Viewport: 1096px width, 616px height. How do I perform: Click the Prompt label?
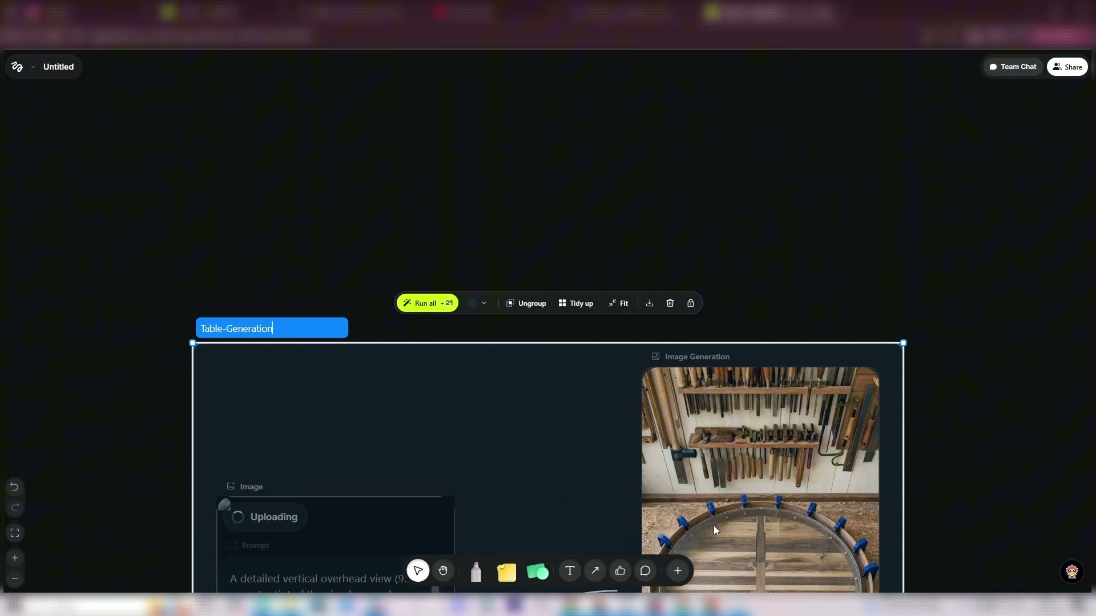click(255, 546)
